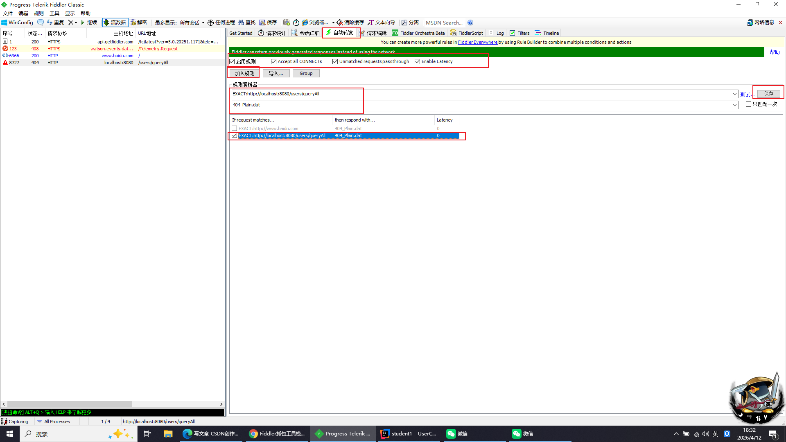This screenshot has width=786, height=442.
Task: Uncheck Unmatched requests passthrough
Action: point(335,61)
